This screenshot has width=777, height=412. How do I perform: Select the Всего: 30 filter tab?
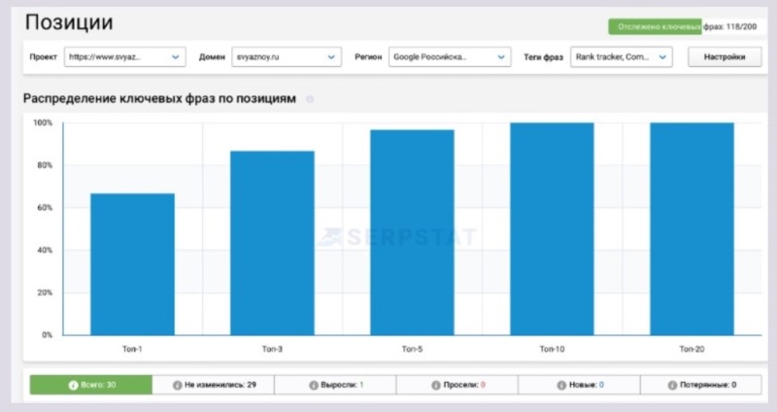coord(91,385)
